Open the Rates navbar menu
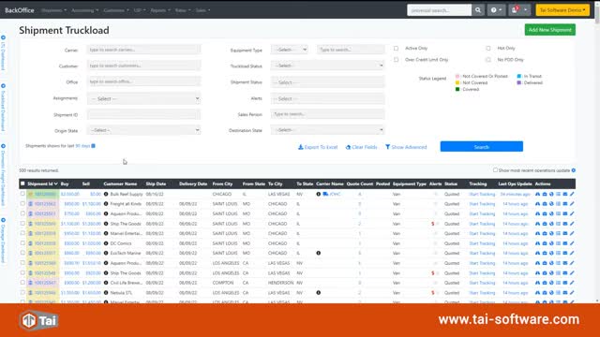Image resolution: width=600 pixels, height=337 pixels. [183, 10]
